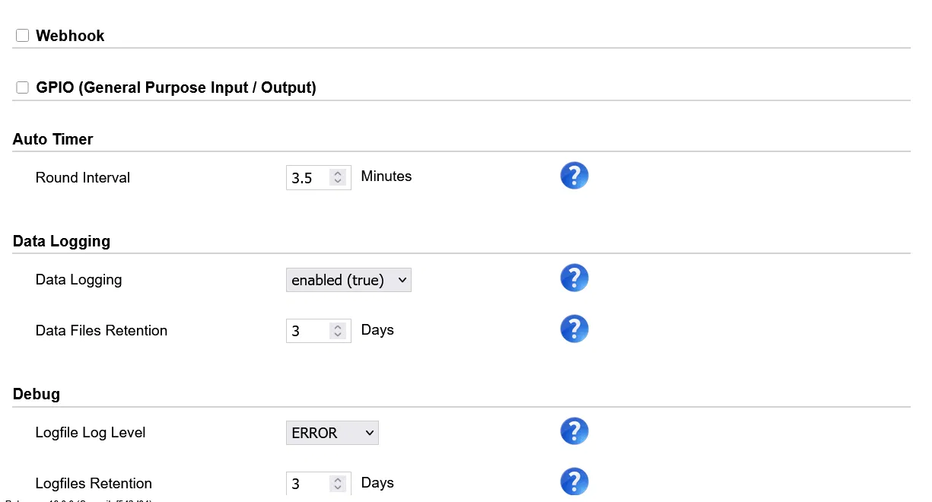Click the Webhook section label
932x502 pixels.
pos(70,36)
